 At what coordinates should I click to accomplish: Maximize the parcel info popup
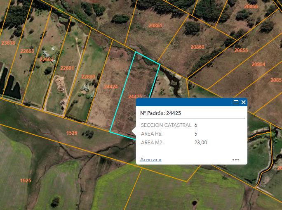236,102
